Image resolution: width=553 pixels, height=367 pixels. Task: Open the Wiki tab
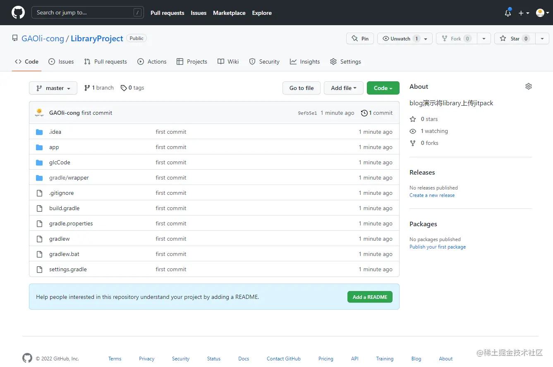click(x=228, y=62)
